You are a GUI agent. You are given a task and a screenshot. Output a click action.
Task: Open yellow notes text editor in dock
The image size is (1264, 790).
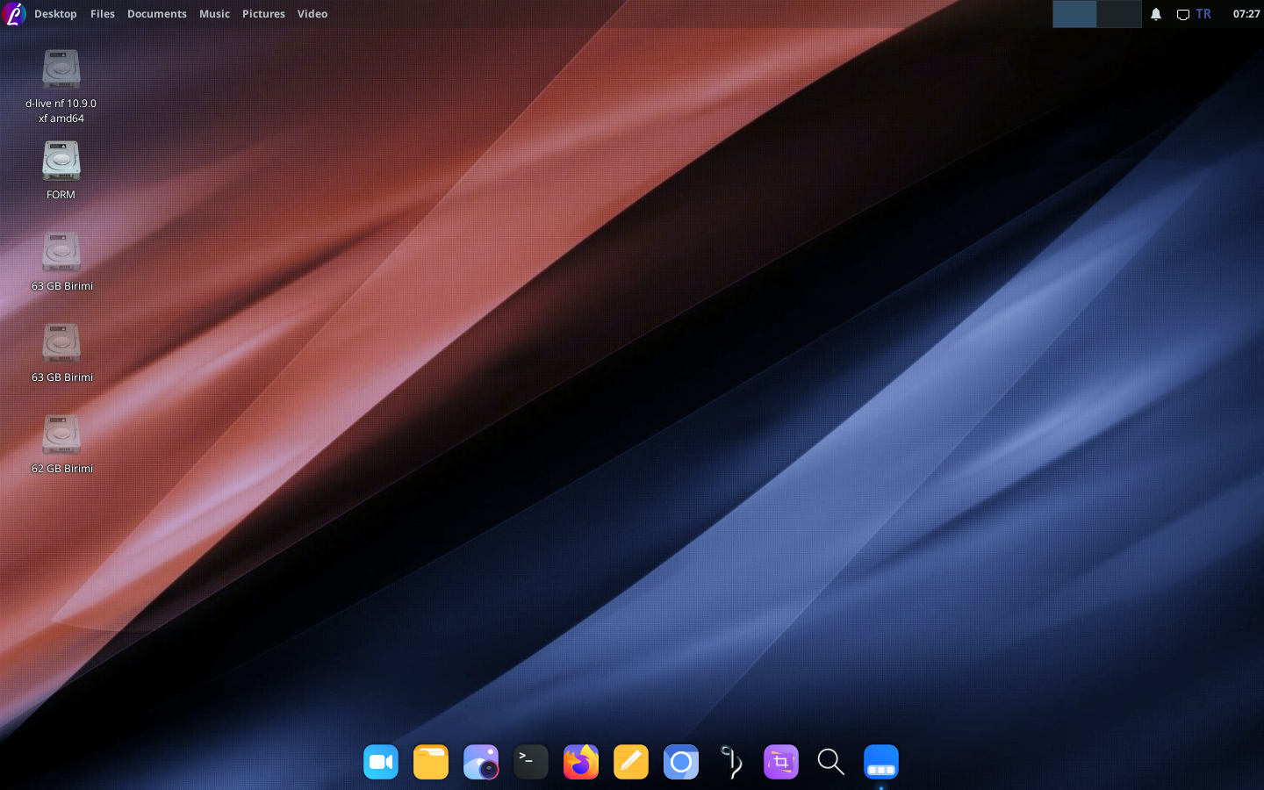pyautogui.click(x=631, y=762)
